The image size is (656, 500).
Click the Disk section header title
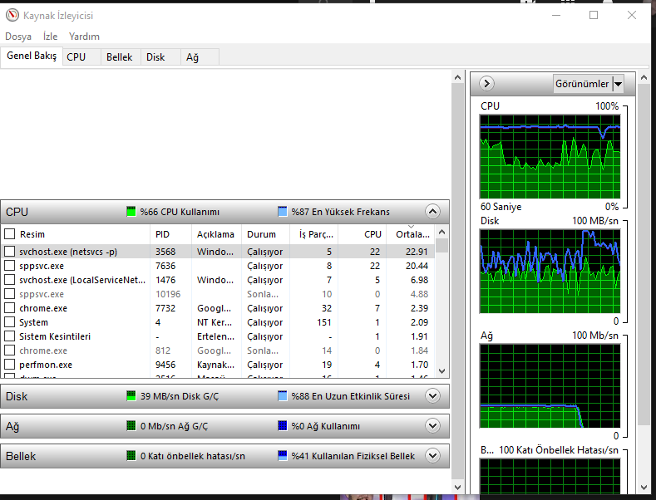[17, 396]
